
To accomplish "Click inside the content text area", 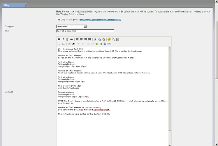I will click(x=113, y=96).
